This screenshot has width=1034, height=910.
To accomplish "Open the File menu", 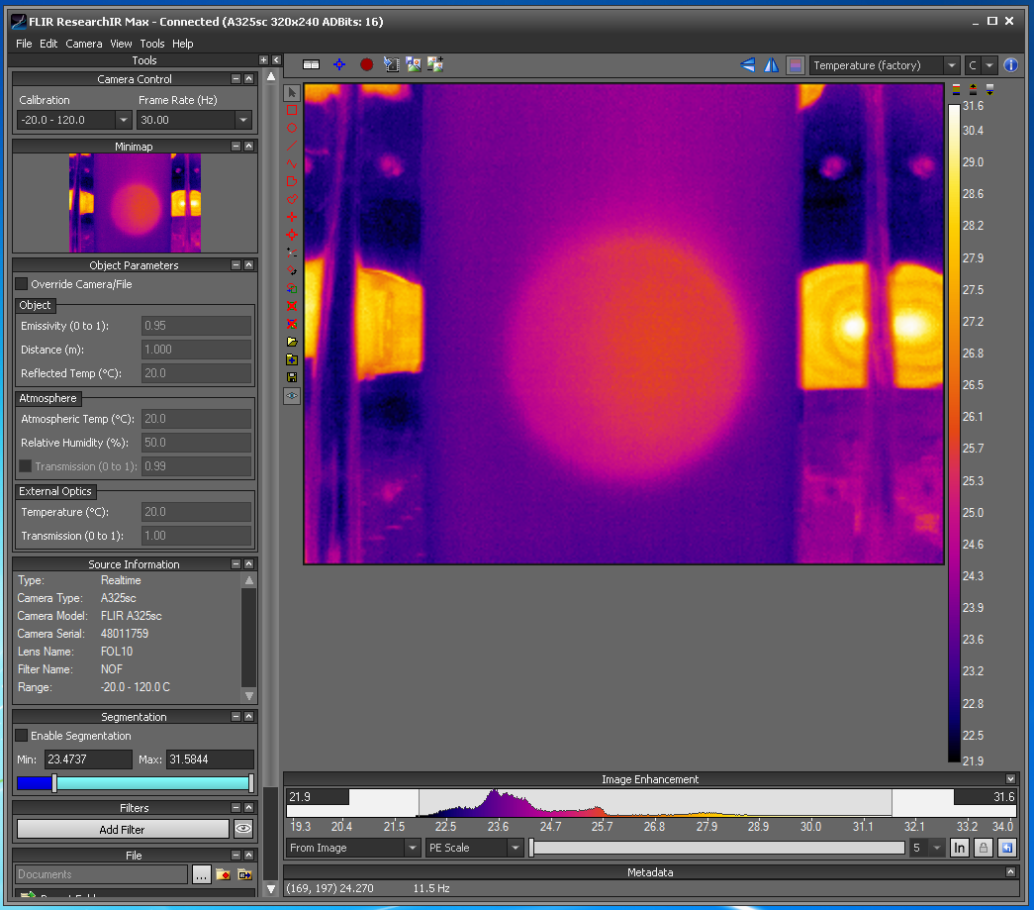I will click(x=24, y=44).
